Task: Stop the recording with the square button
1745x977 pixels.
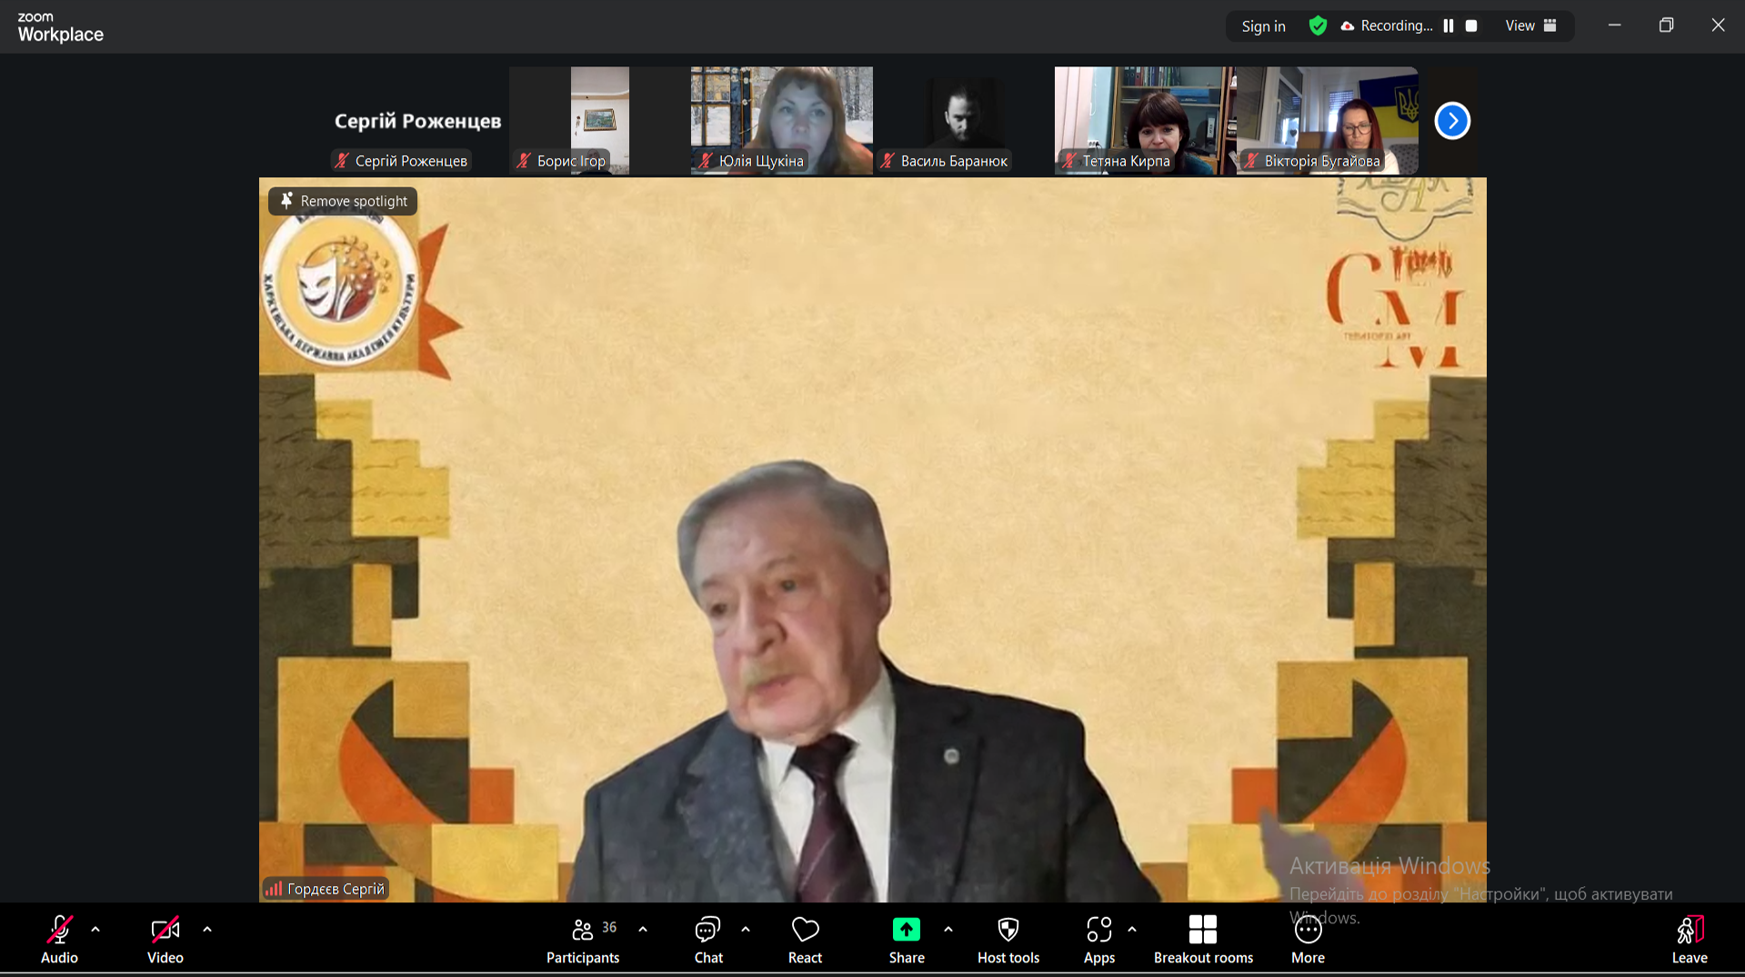Action: tap(1471, 25)
